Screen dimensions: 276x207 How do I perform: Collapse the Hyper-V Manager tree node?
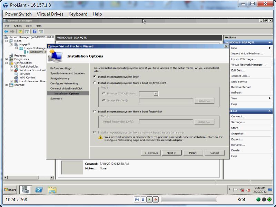(x=16, y=48)
